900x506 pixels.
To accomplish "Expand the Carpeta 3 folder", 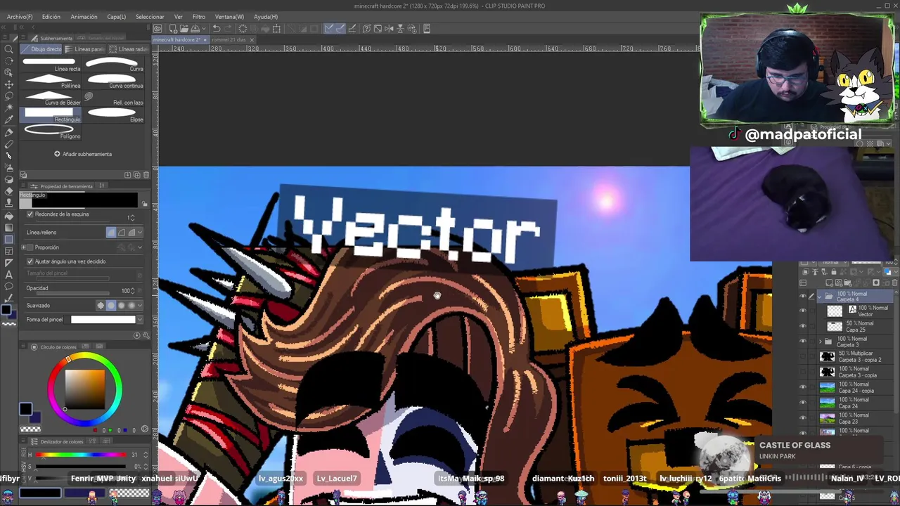I will pos(820,342).
